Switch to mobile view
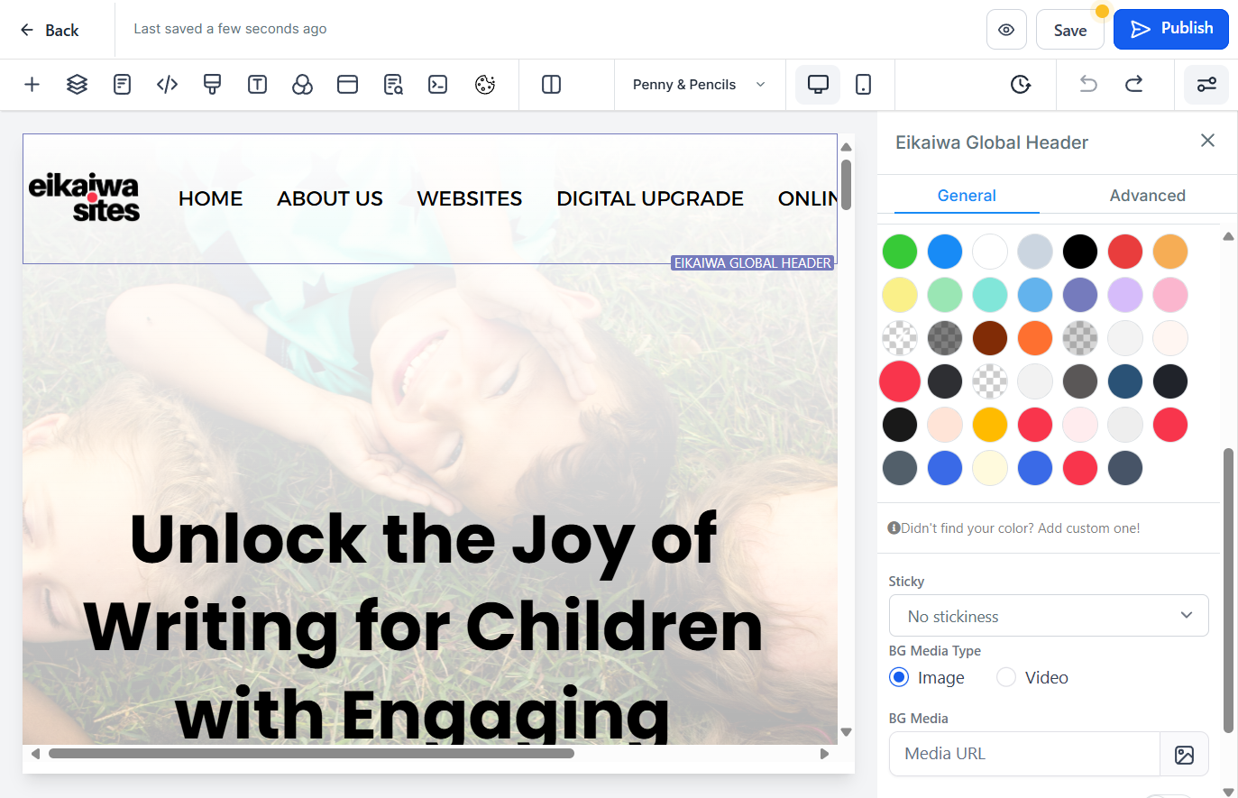This screenshot has height=798, width=1238. 863,85
